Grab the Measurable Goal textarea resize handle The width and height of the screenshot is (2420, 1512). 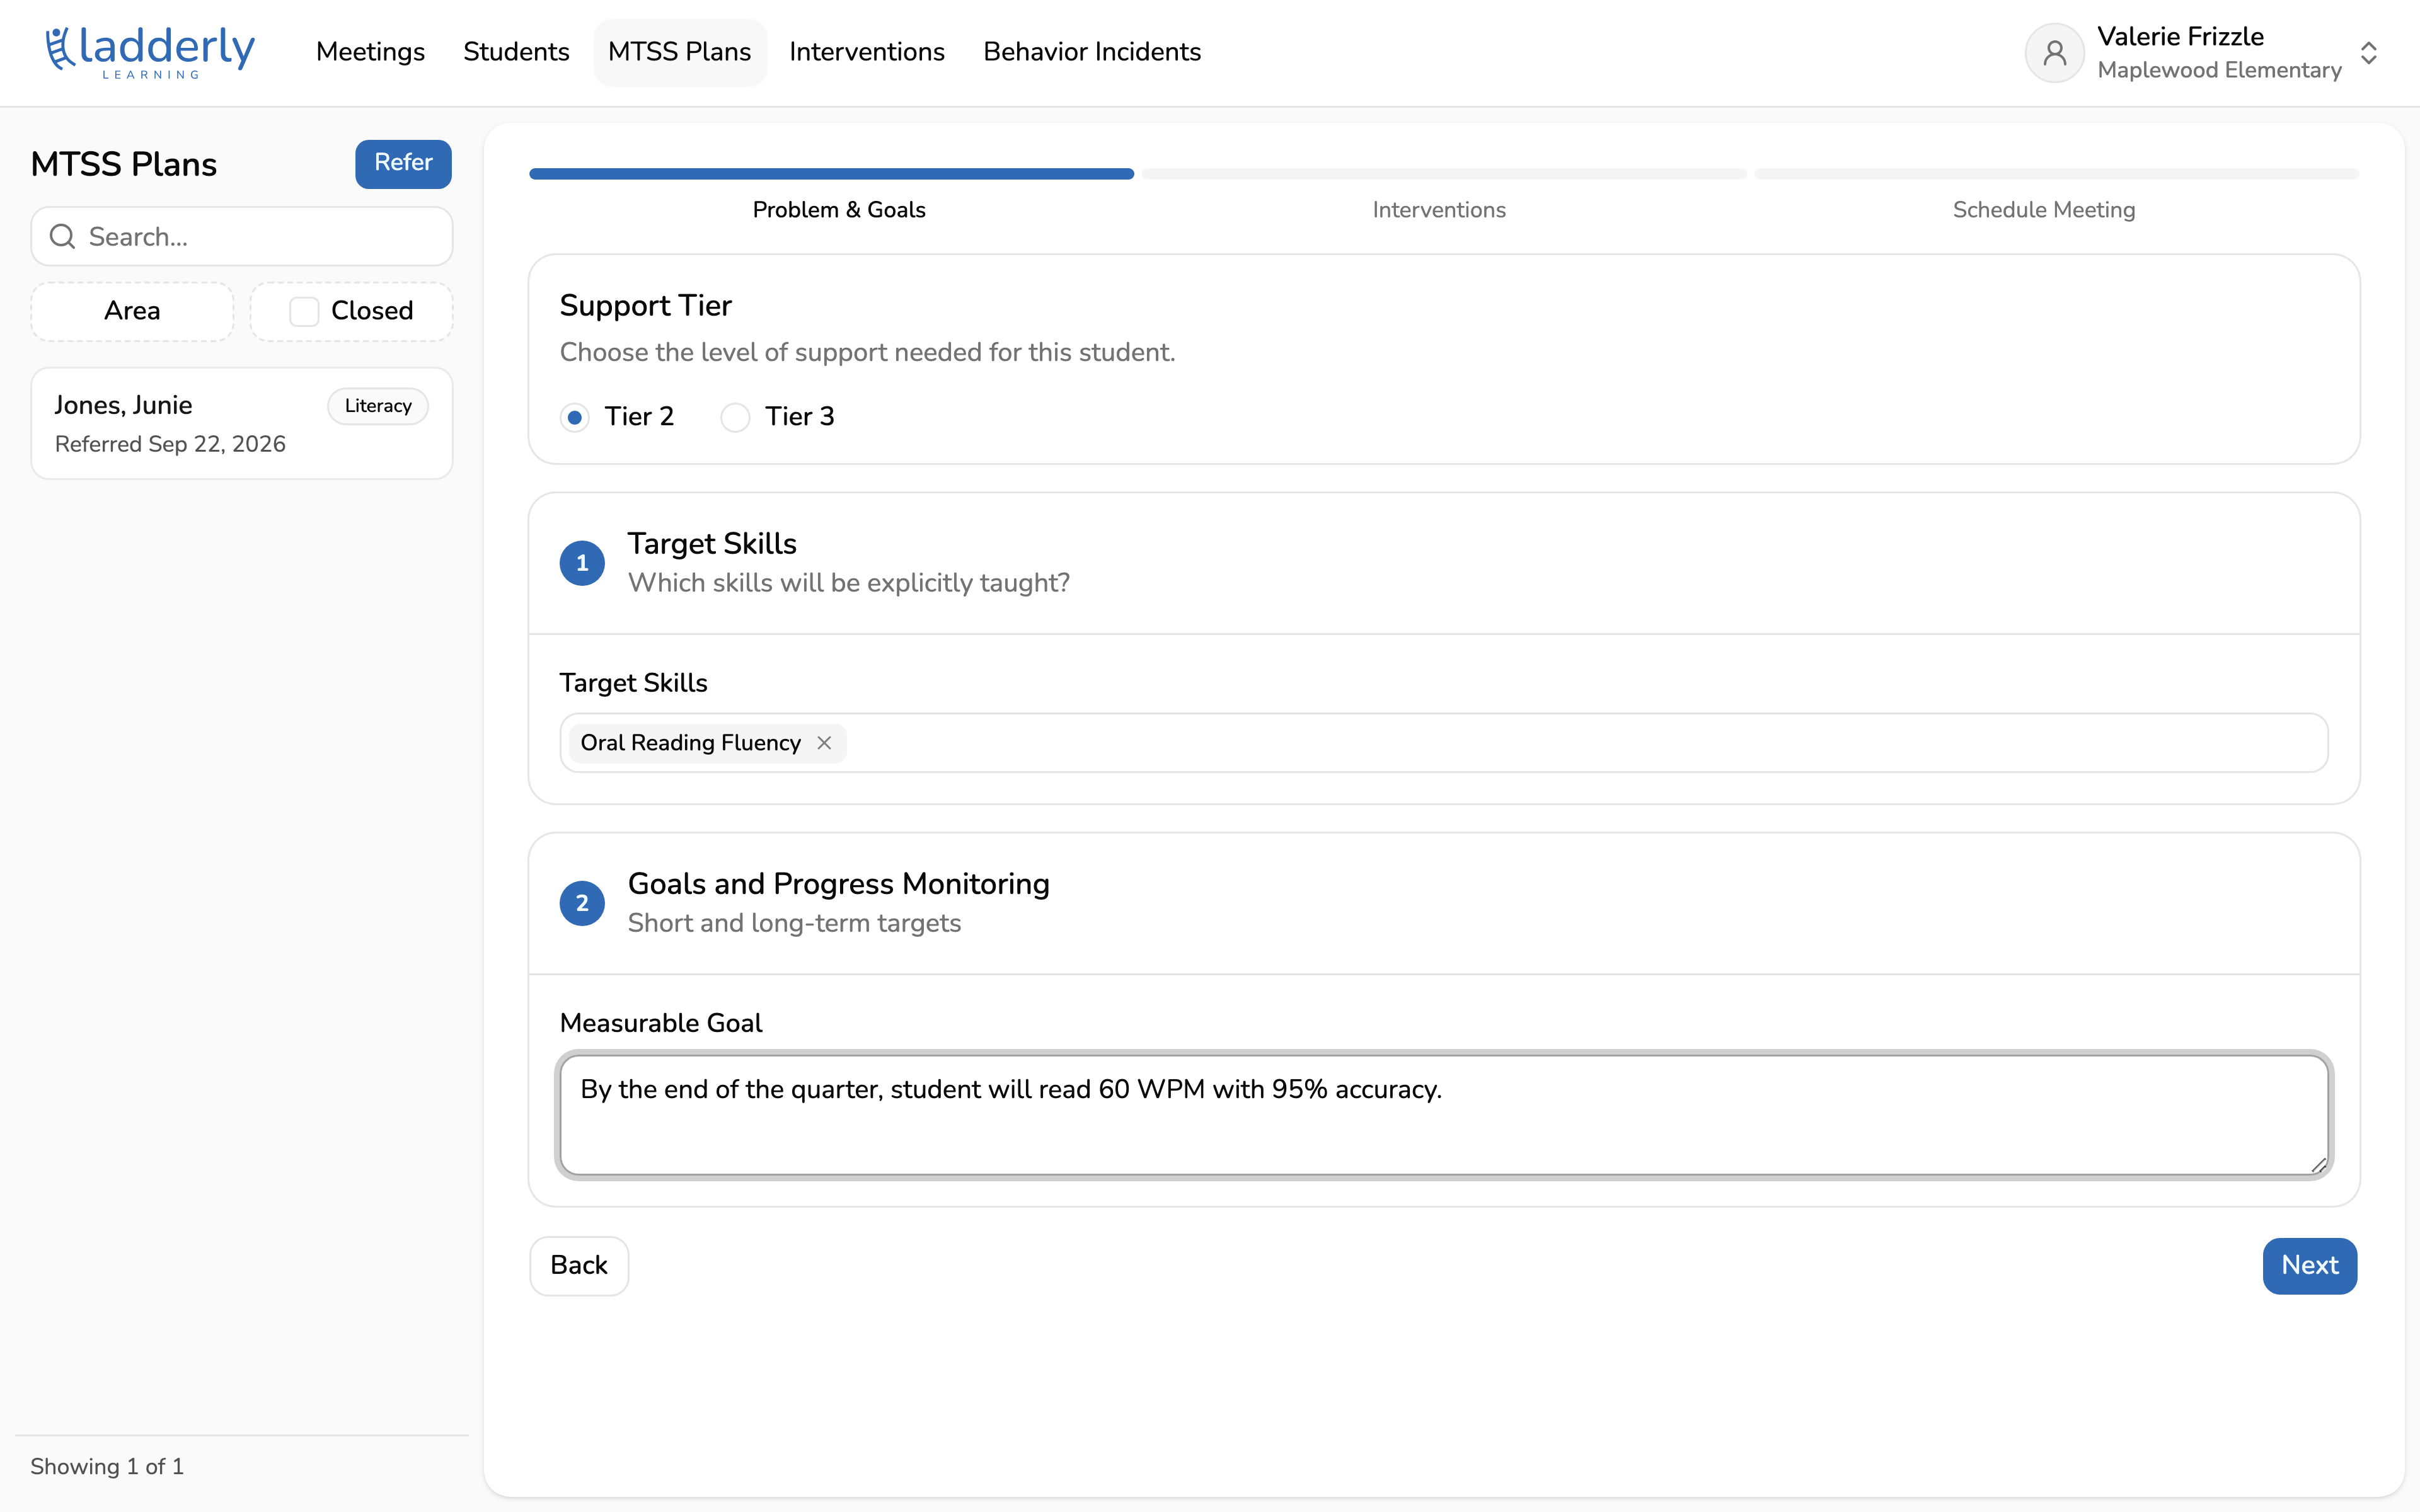click(x=2318, y=1164)
